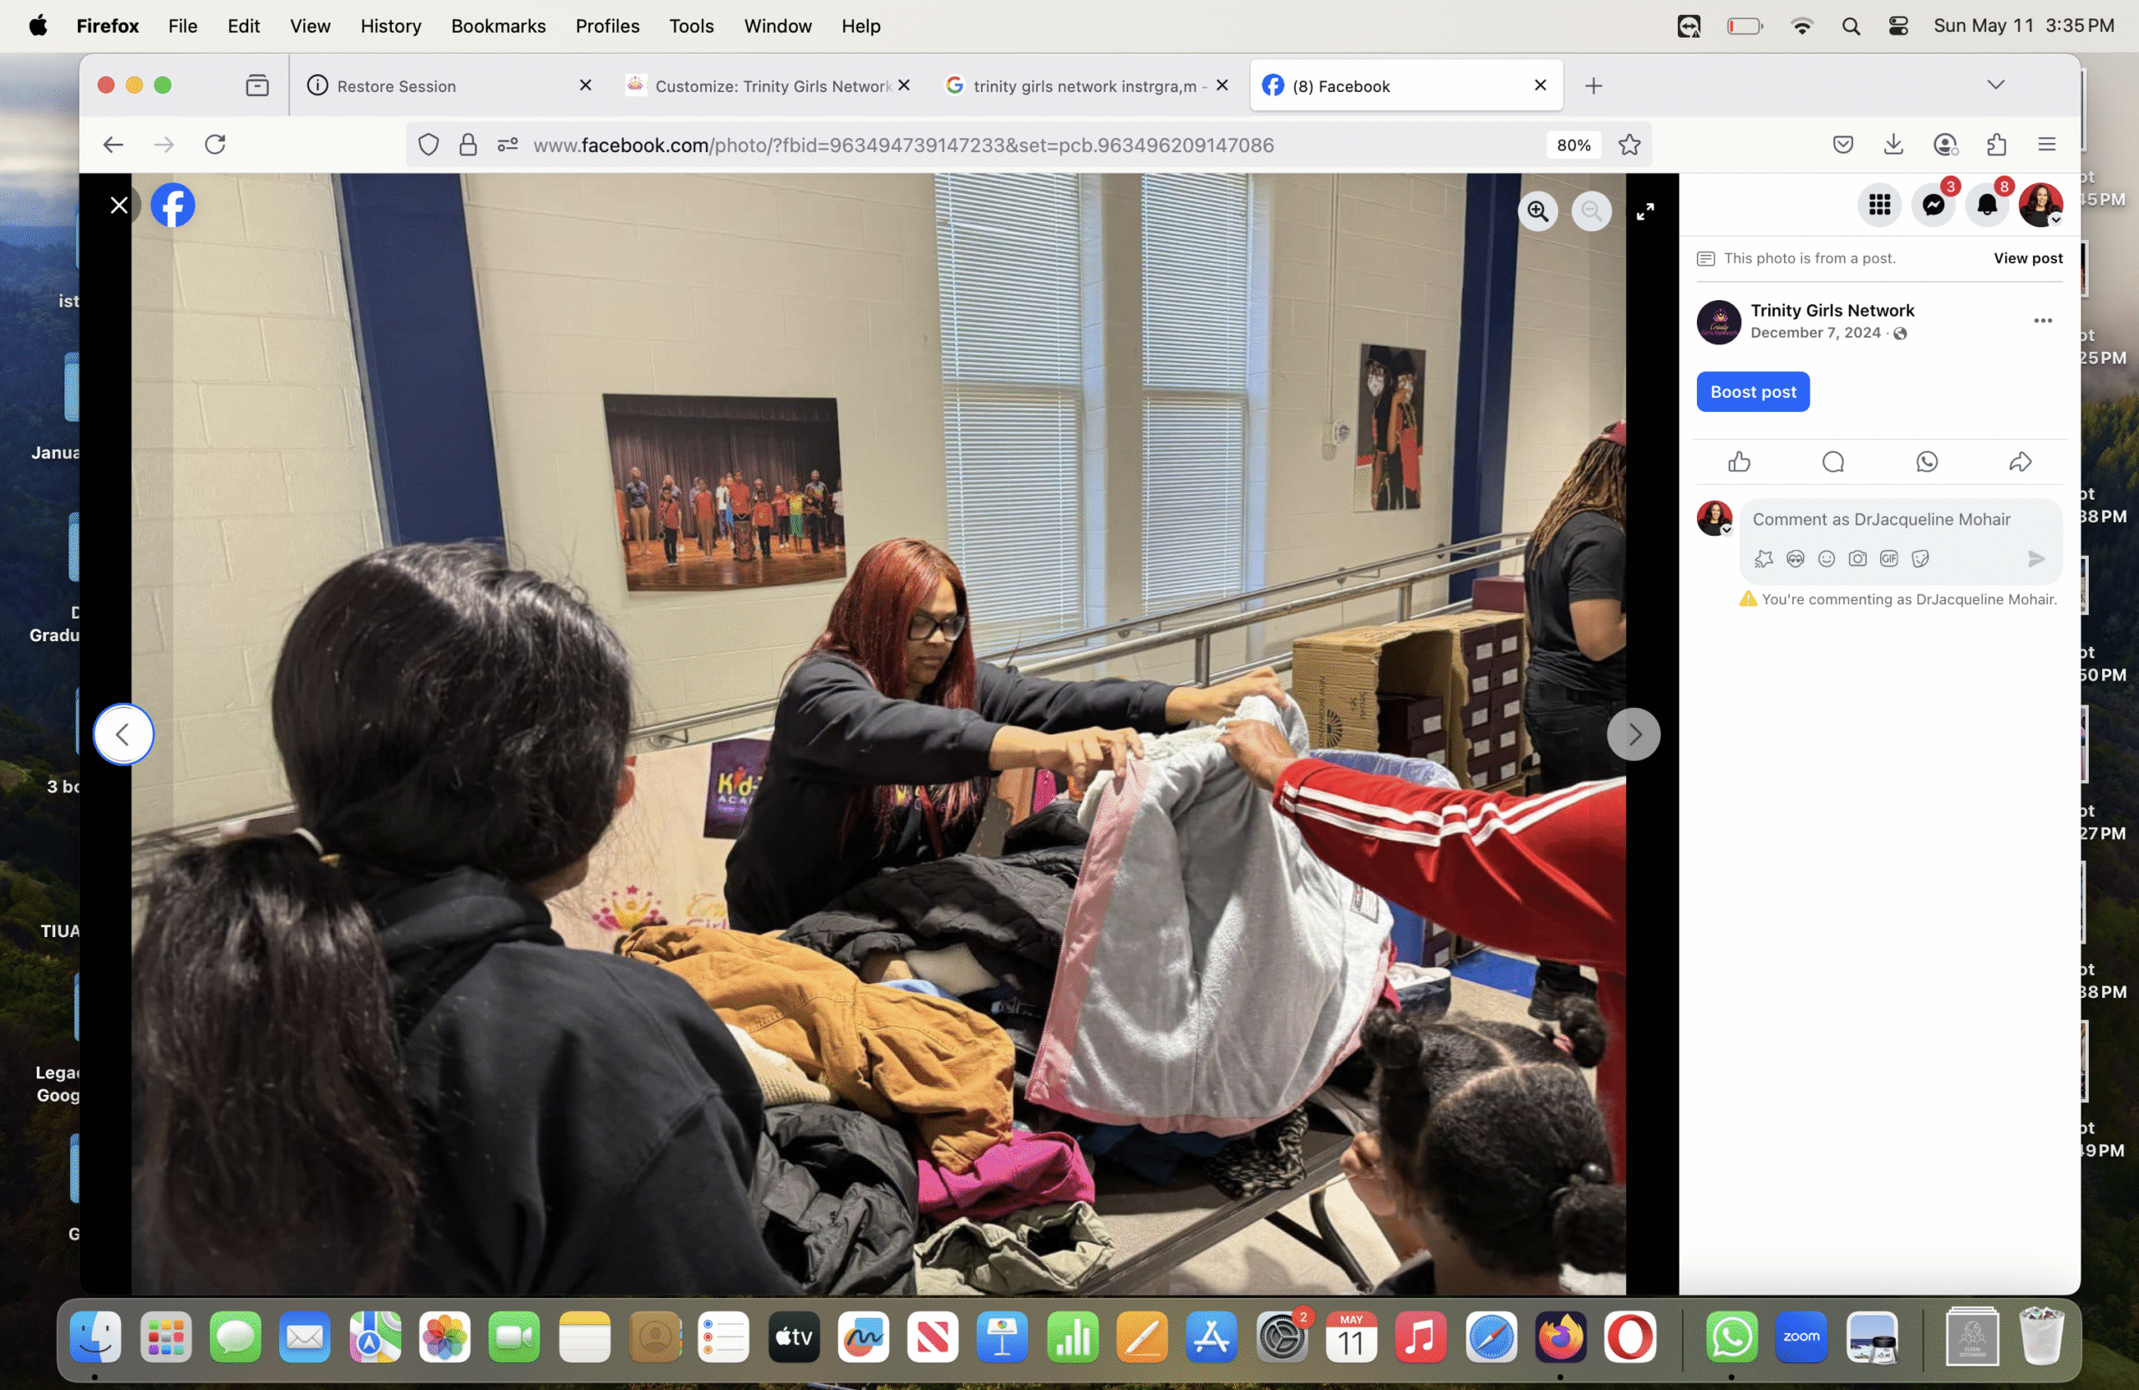Bookmark this page with star icon

coord(1629,145)
